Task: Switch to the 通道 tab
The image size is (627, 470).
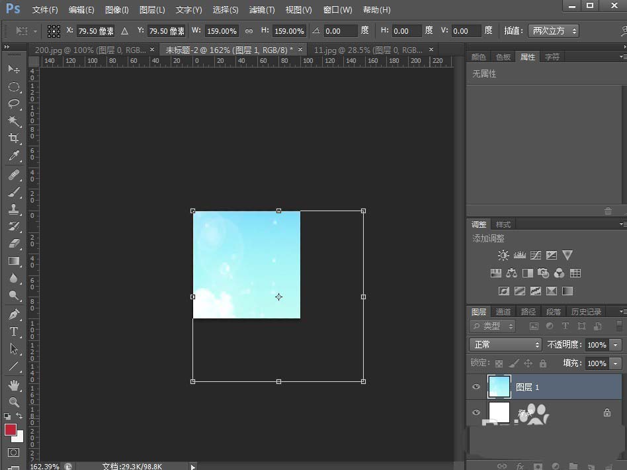Action: pyautogui.click(x=503, y=312)
